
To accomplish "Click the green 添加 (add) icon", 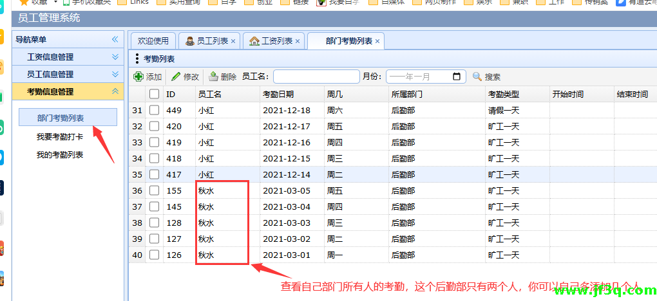I will tap(138, 77).
